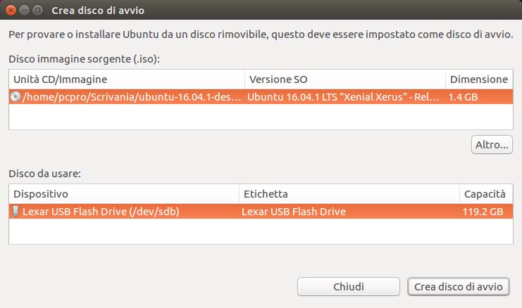Maximize the startup disk creator window
Viewport: 522px width, 308px height.
[x=38, y=11]
